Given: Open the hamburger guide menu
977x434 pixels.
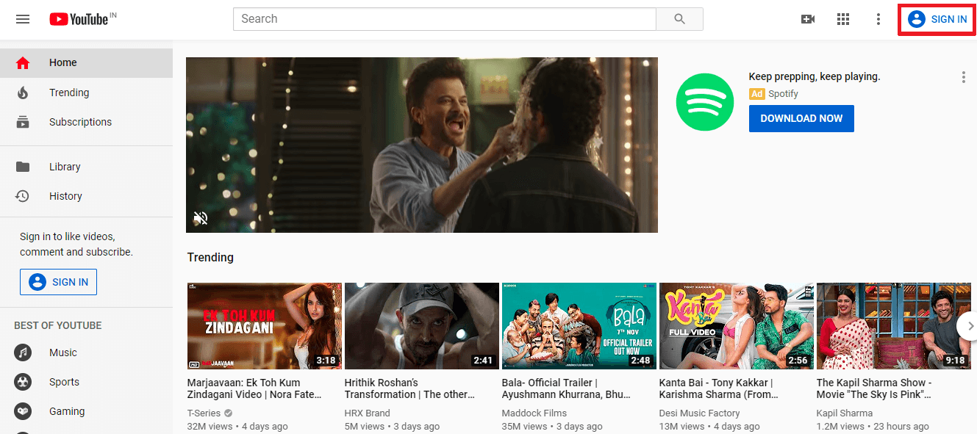Looking at the screenshot, I should [23, 19].
